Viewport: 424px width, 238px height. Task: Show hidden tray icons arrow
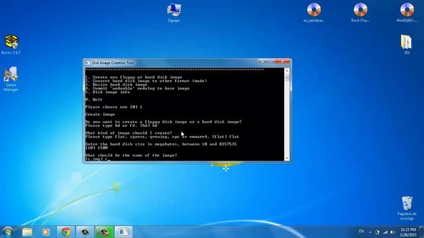click(x=370, y=232)
